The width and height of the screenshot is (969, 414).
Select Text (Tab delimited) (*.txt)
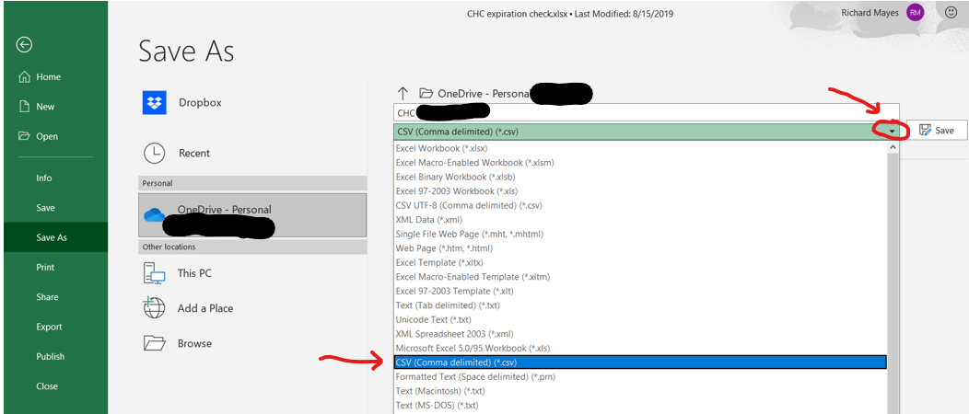[x=640, y=305]
